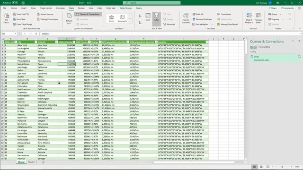Add a new sheet with plus button
This screenshot has height=170, width=303.
(43, 162)
